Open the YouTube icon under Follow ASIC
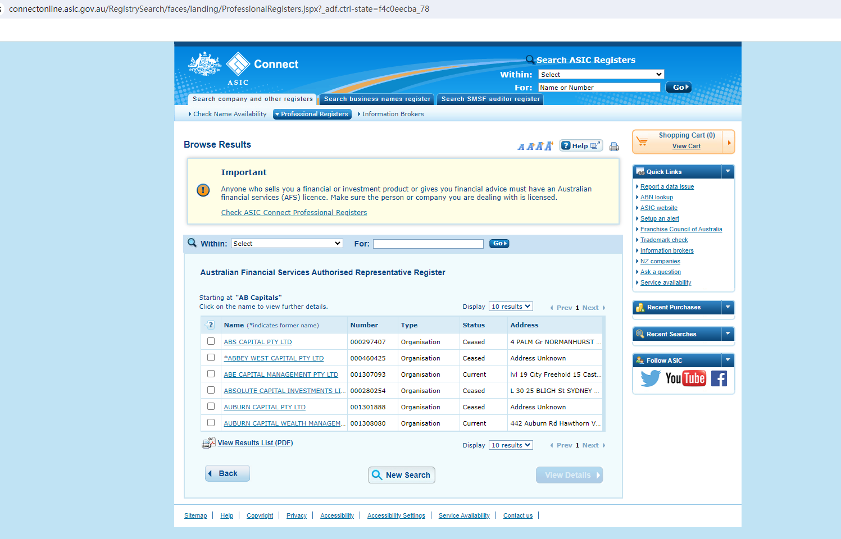The image size is (841, 539). pyautogui.click(x=685, y=378)
